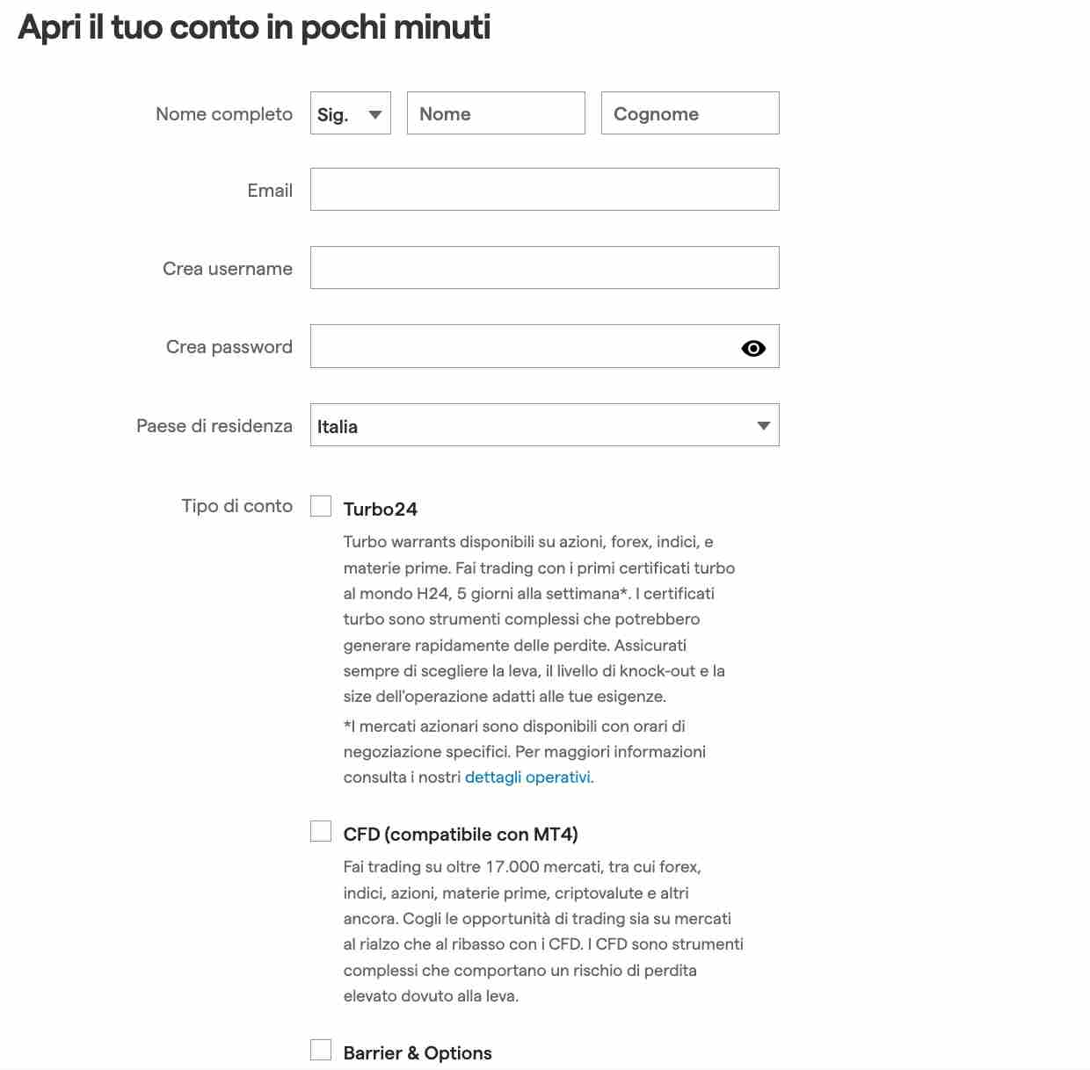Click the Paese di residenza label
1090x1070 pixels.
(x=214, y=426)
